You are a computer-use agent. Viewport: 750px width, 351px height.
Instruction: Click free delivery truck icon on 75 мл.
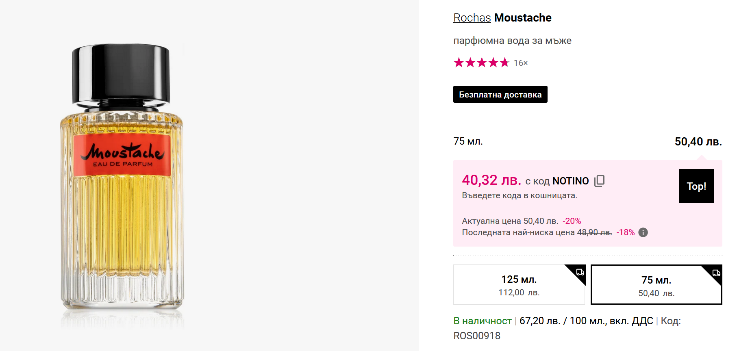(x=716, y=273)
